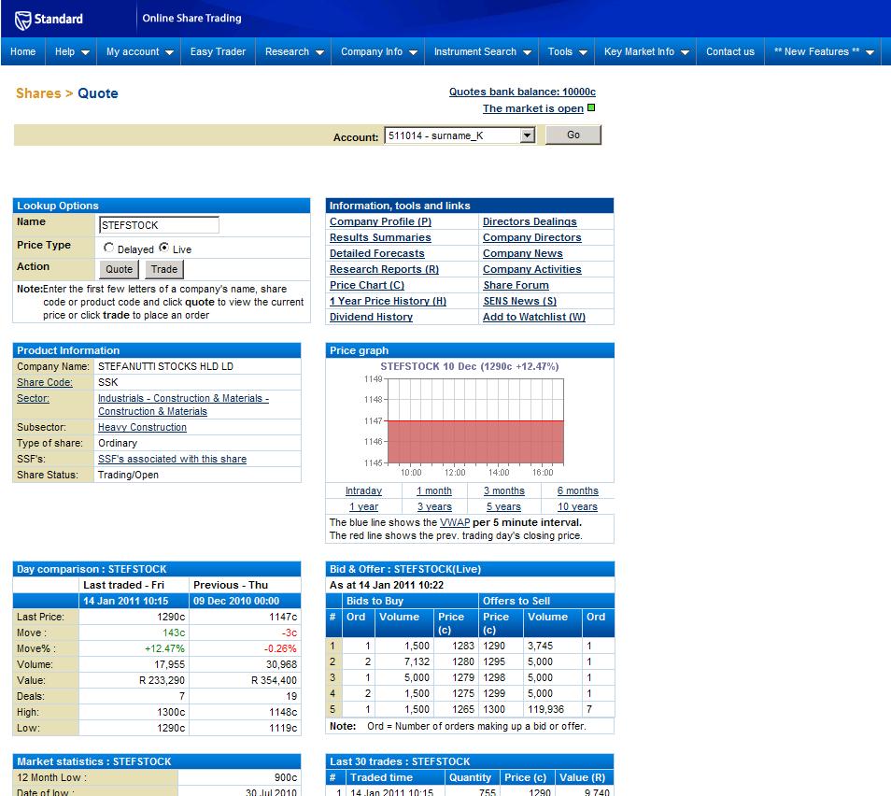Show the 1 year price graph
Viewport: 891px width, 796px height.
pyautogui.click(x=363, y=506)
